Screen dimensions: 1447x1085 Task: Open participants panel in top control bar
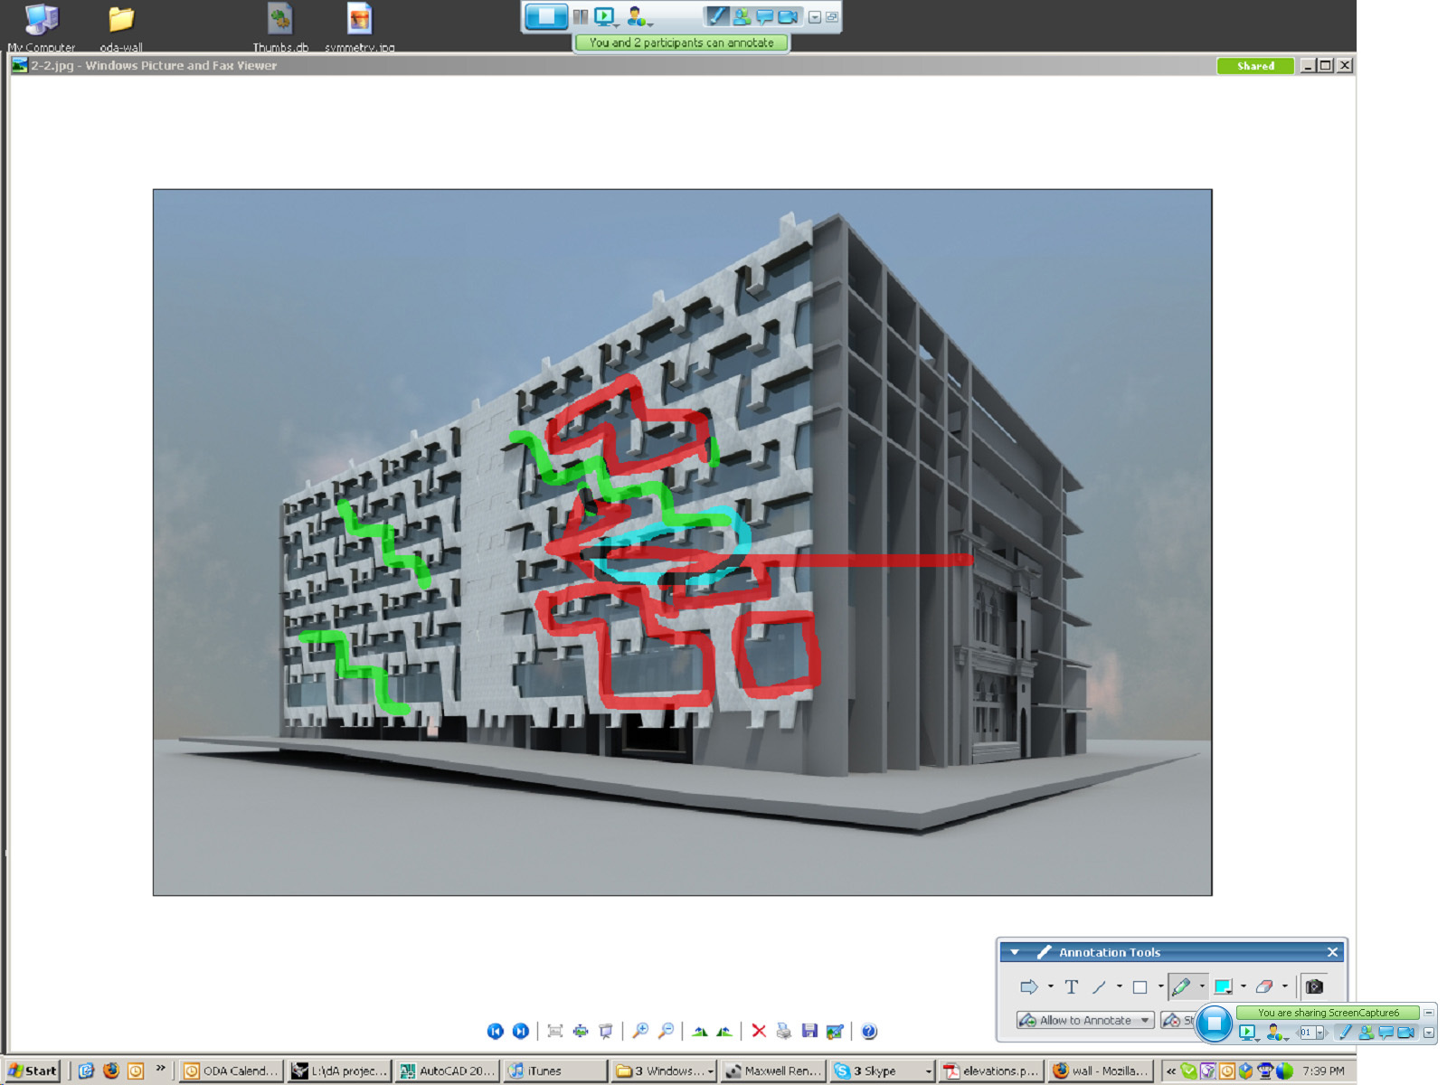742,16
